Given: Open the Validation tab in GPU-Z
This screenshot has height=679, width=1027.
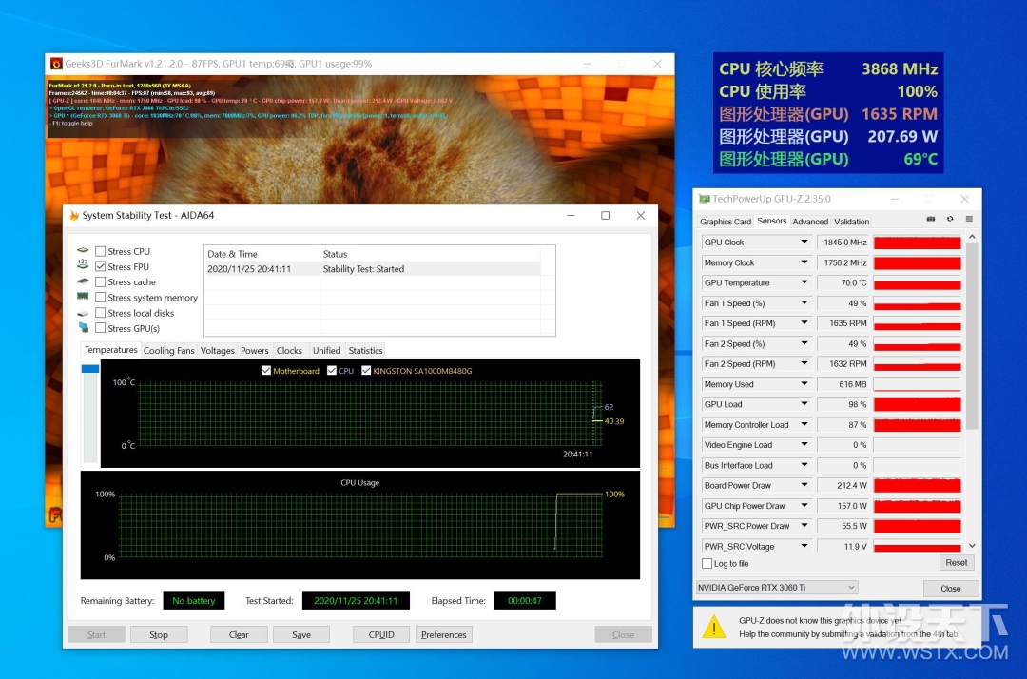Looking at the screenshot, I should coord(851,222).
